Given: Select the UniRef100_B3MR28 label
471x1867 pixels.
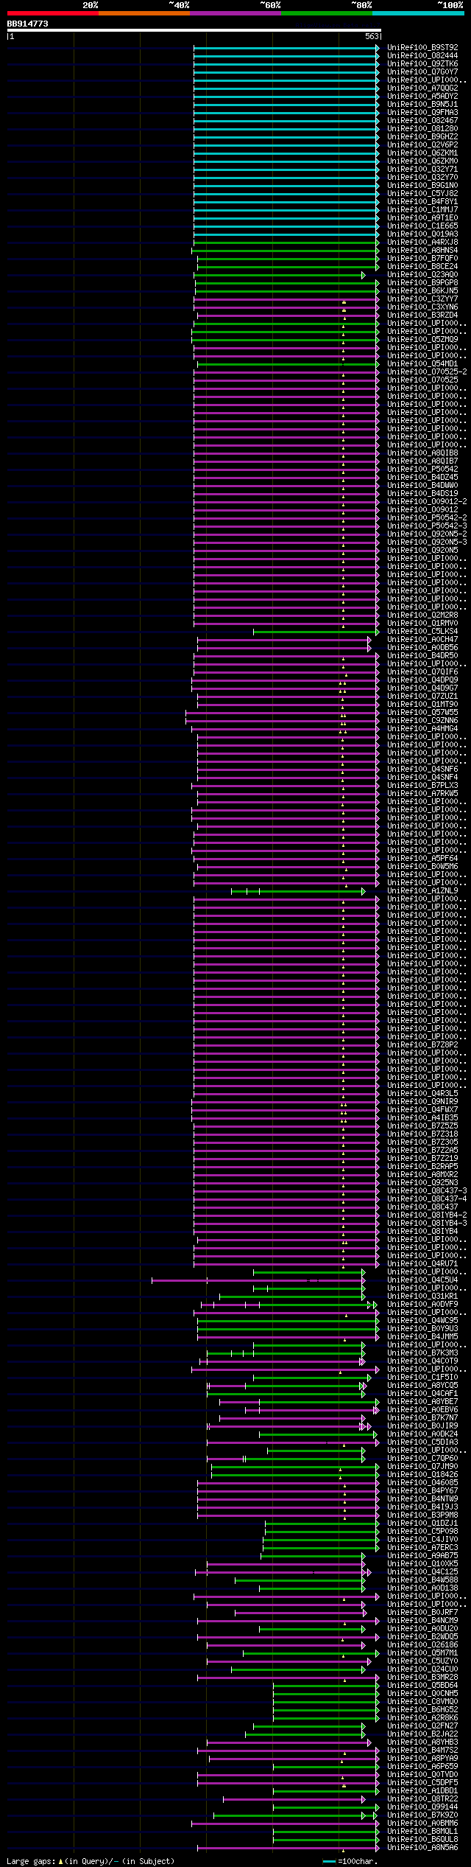Looking at the screenshot, I should click(x=422, y=1677).
